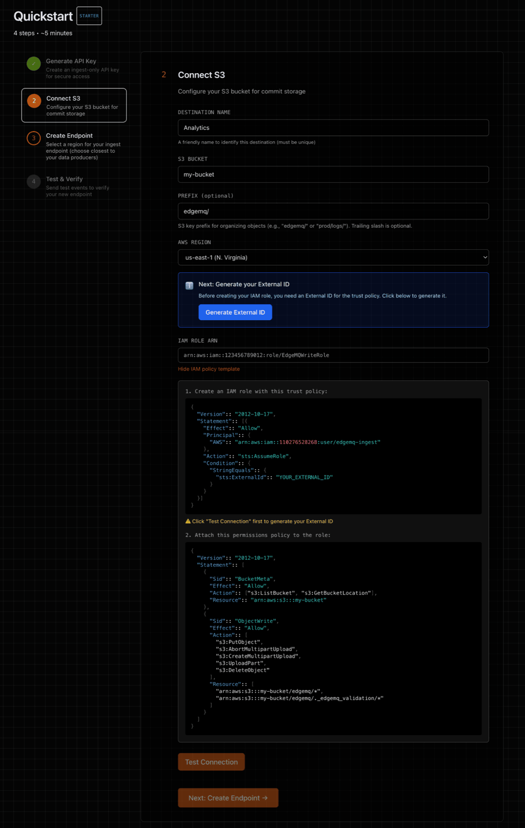Click the Test Connection button

pos(211,762)
